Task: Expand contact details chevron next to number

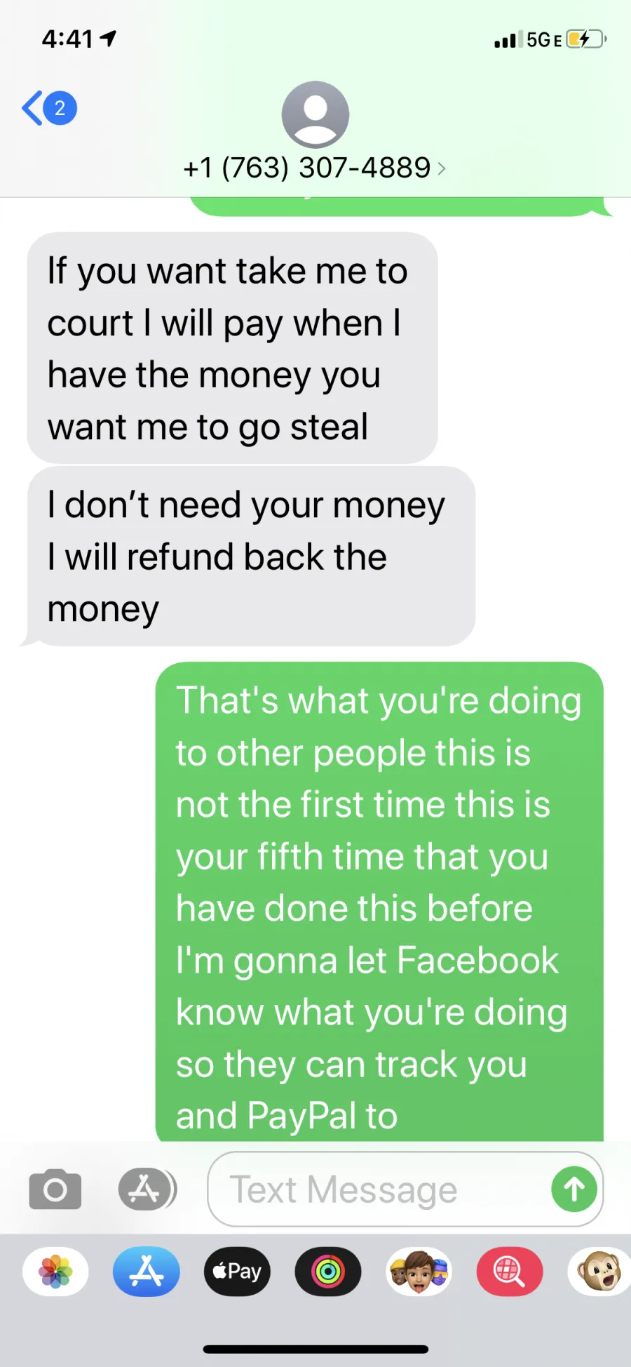Action: click(x=441, y=168)
